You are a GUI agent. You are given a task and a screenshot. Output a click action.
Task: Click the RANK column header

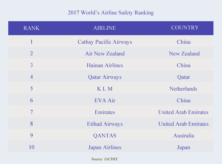tap(31, 28)
